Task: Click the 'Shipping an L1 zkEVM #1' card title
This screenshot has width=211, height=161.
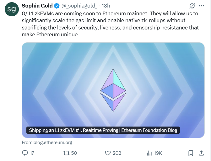Action: click(x=103, y=130)
